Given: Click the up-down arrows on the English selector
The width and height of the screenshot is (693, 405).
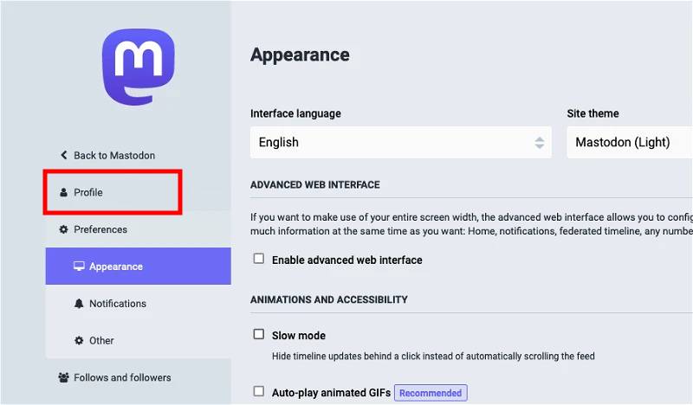Looking at the screenshot, I should tap(539, 143).
